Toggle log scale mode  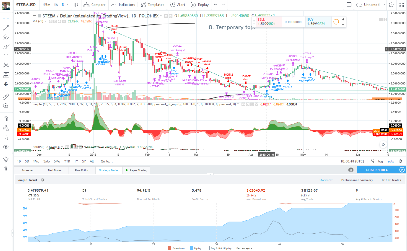point(381,161)
